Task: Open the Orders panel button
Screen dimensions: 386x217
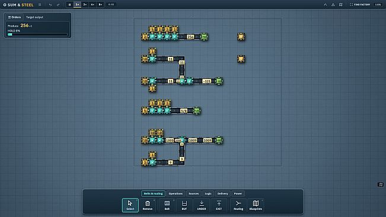Action: [14, 17]
